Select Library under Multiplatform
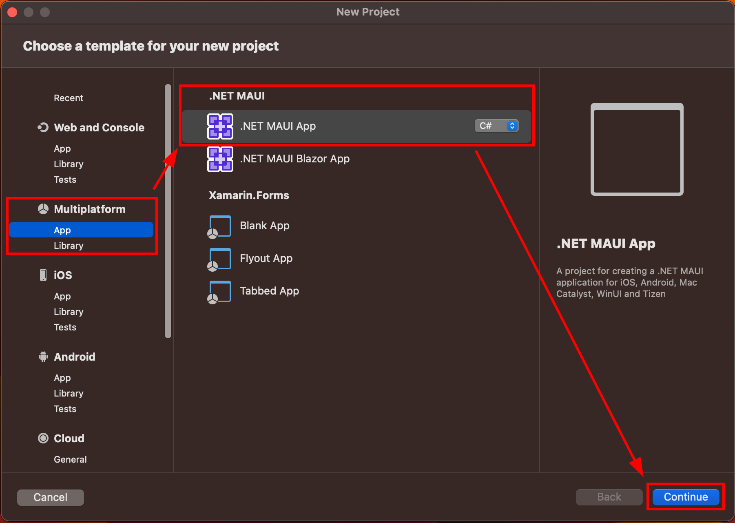 coord(69,246)
